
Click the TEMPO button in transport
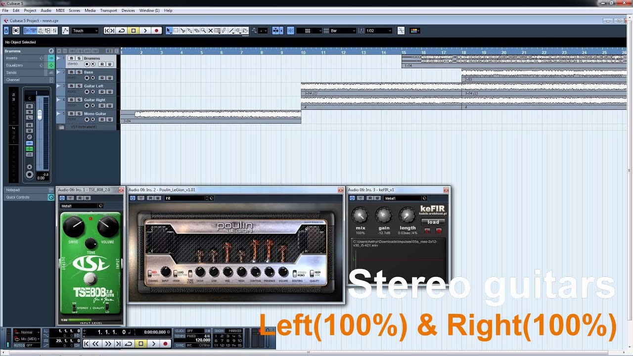coord(180,336)
